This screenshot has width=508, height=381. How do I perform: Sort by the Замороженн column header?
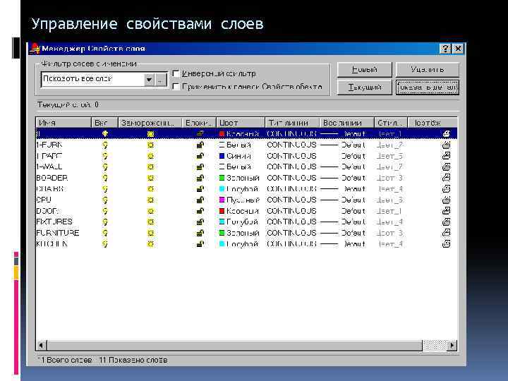pyautogui.click(x=150, y=123)
